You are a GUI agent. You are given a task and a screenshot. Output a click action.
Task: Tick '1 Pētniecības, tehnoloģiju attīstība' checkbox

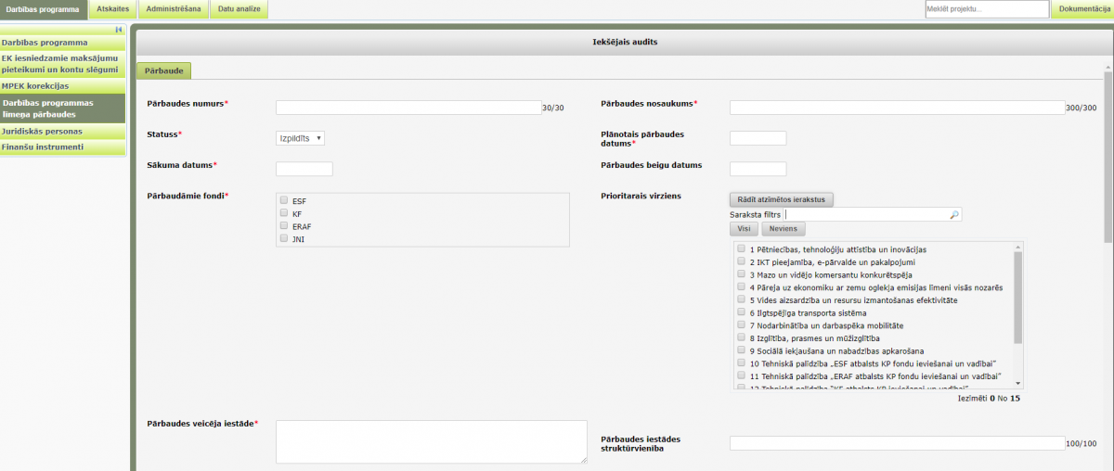point(741,248)
